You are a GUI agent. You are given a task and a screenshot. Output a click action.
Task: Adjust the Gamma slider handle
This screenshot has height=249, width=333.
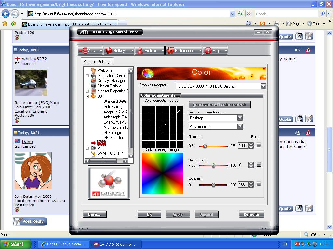point(205,146)
